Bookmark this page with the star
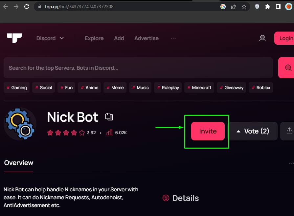The image size is (294, 216). point(244,7)
